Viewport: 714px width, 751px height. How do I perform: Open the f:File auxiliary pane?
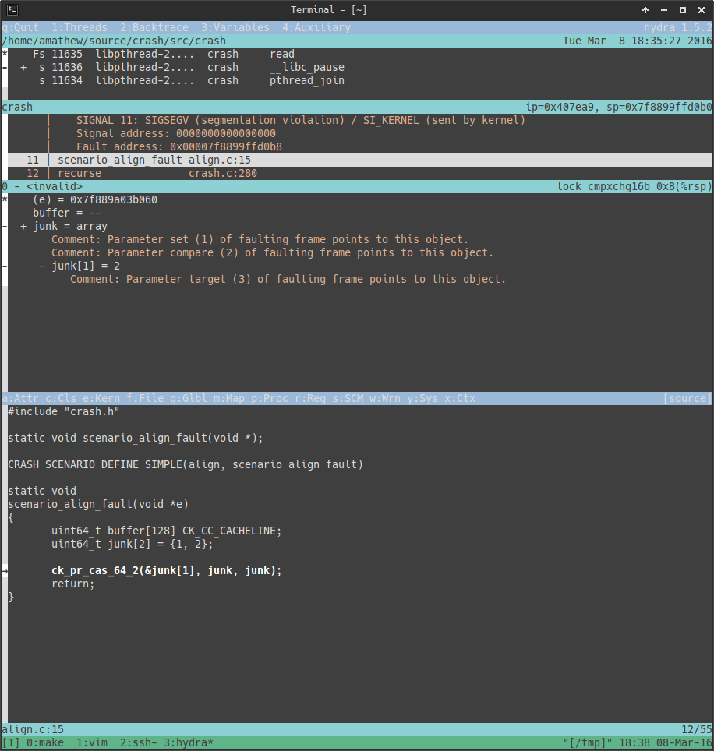click(145, 398)
